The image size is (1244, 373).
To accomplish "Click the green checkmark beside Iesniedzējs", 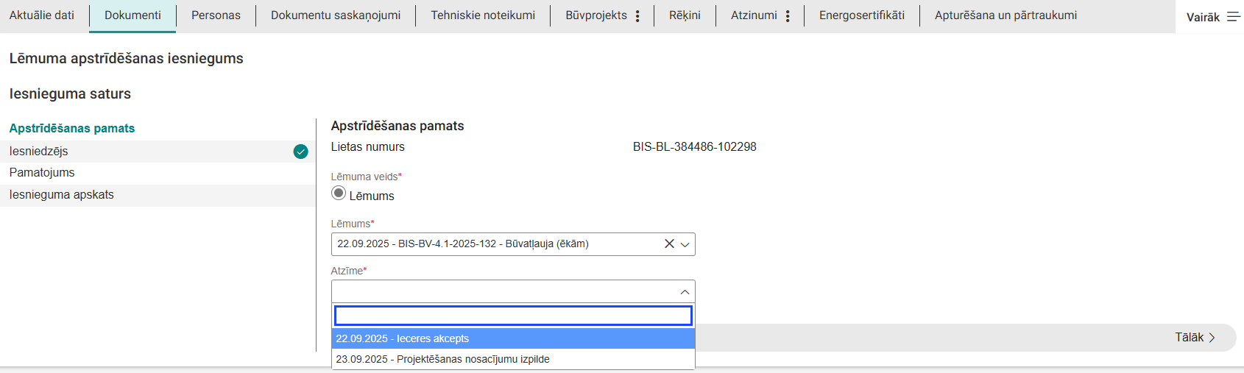I will click(x=300, y=152).
